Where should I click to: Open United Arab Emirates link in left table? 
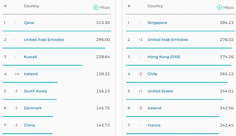click(44, 40)
